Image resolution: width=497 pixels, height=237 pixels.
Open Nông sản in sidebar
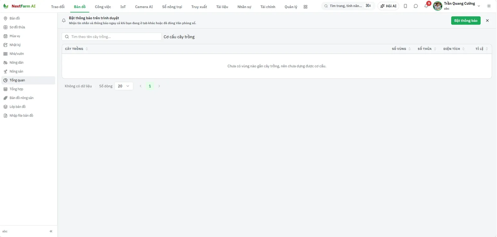[x=28, y=71]
